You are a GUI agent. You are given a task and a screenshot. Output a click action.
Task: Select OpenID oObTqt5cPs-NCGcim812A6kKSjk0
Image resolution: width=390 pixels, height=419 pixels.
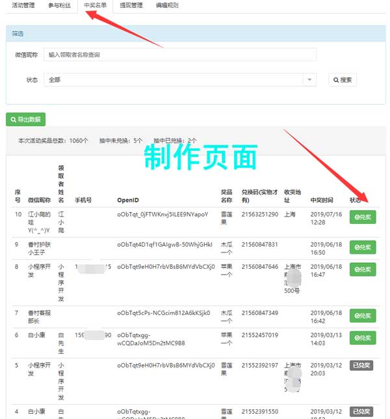tap(163, 313)
